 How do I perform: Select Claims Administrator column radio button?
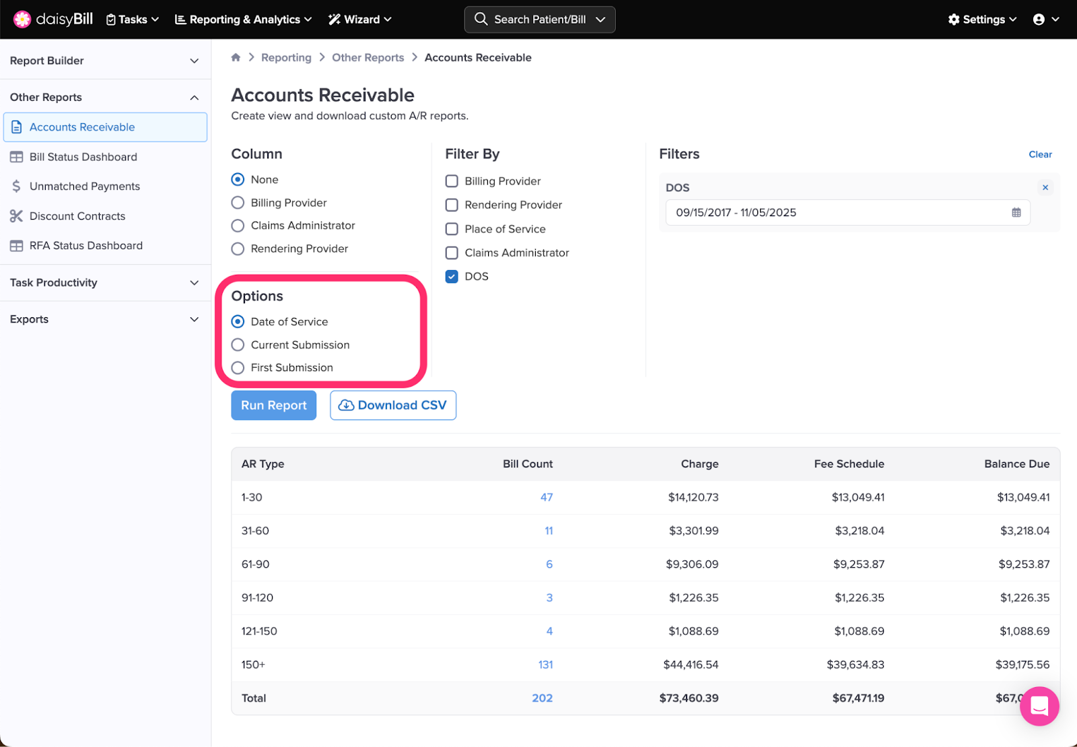[x=238, y=226]
